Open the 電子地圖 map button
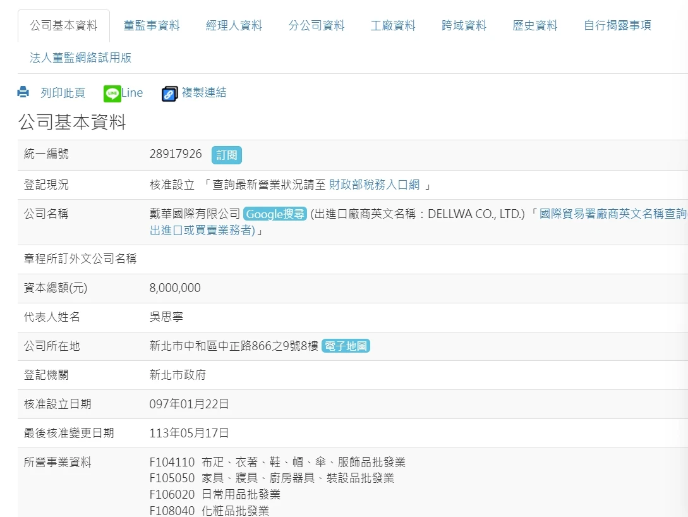 (x=346, y=346)
